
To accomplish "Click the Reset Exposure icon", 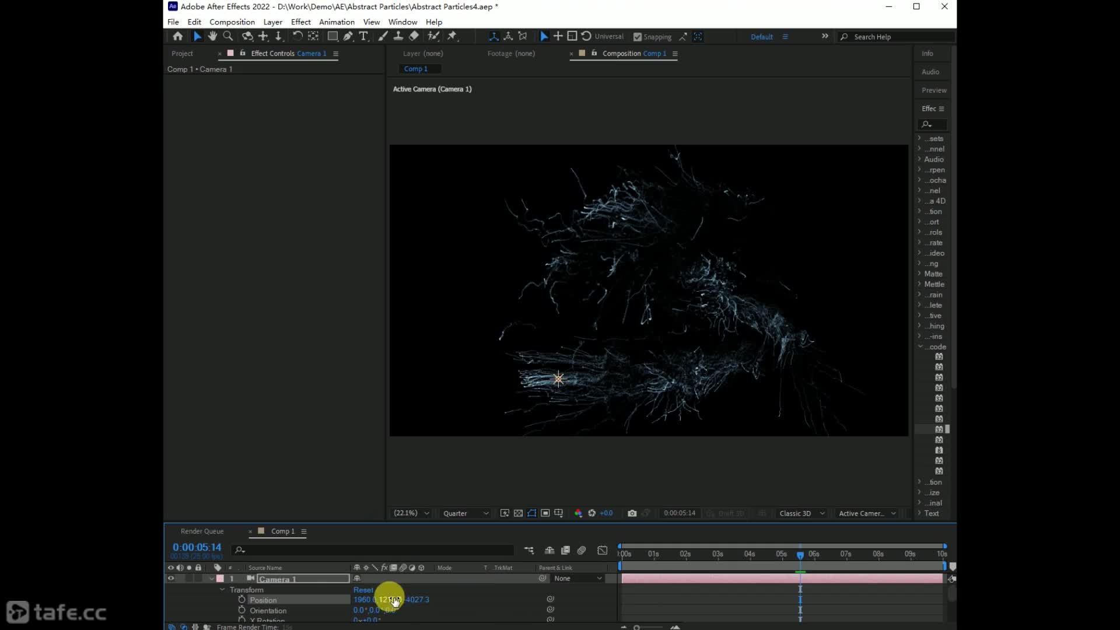I will click(591, 513).
